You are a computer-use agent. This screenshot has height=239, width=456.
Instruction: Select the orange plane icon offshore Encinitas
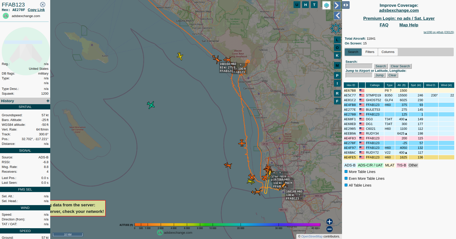pos(242,143)
